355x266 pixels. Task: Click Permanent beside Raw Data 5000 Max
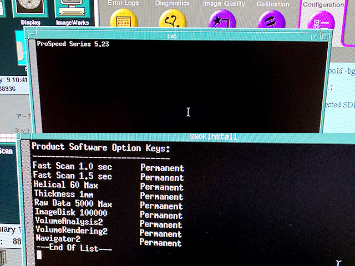[x=161, y=206]
